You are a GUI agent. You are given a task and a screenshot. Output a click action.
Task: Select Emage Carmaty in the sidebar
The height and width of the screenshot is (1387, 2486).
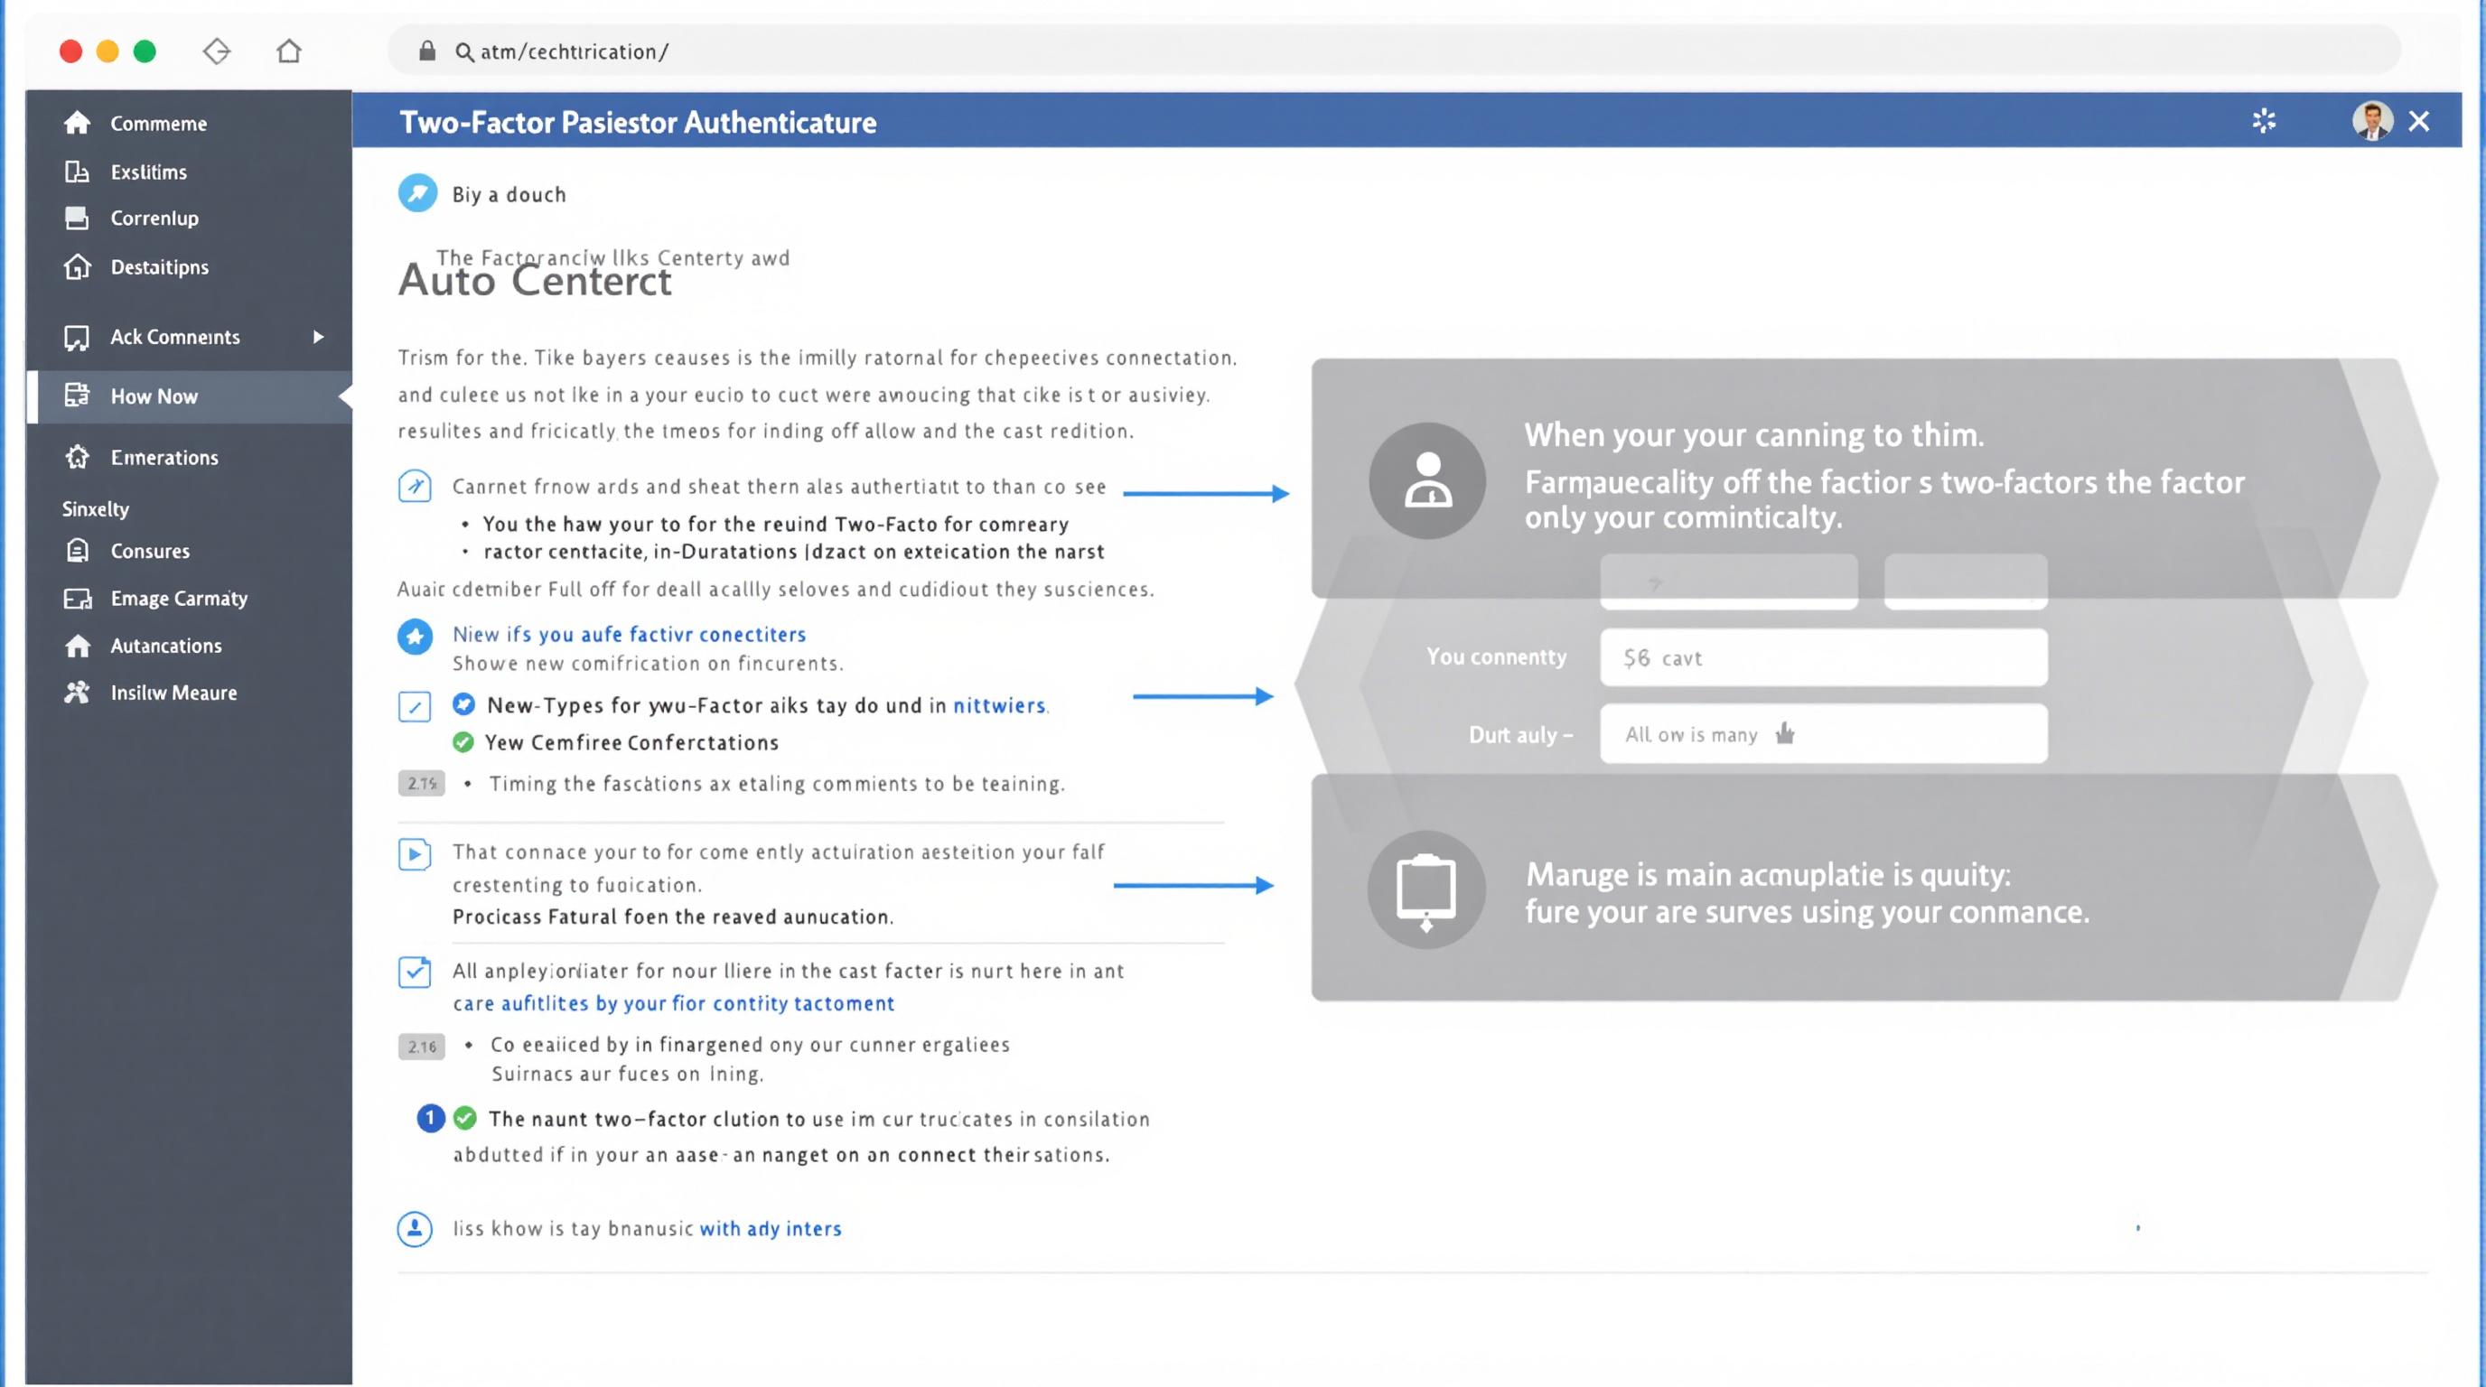click(x=179, y=598)
